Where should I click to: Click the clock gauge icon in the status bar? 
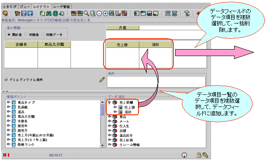[184, 155]
